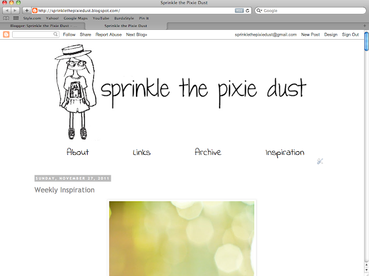This screenshot has height=276, width=369.
Task: Open the Weekly Inspiration post title
Action: click(x=65, y=190)
